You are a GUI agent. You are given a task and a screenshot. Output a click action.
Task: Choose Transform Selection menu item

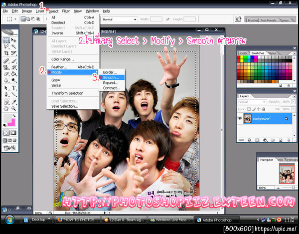point(73,93)
